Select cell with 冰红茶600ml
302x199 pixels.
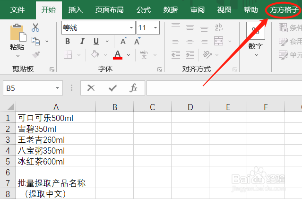point(56,161)
